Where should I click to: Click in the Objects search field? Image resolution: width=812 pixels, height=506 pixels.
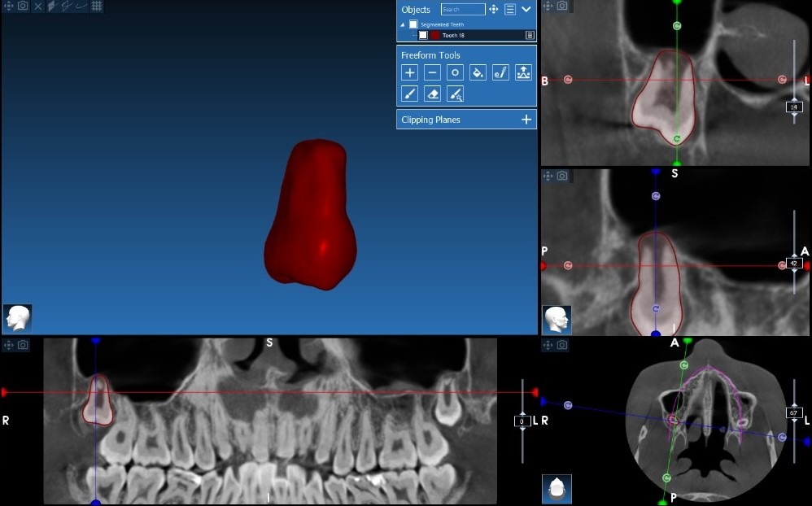pos(462,9)
